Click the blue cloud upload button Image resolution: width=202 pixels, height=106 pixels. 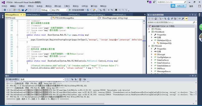[x=179, y=6]
